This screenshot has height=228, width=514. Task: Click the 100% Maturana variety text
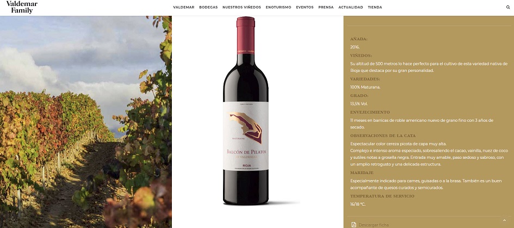click(x=365, y=87)
